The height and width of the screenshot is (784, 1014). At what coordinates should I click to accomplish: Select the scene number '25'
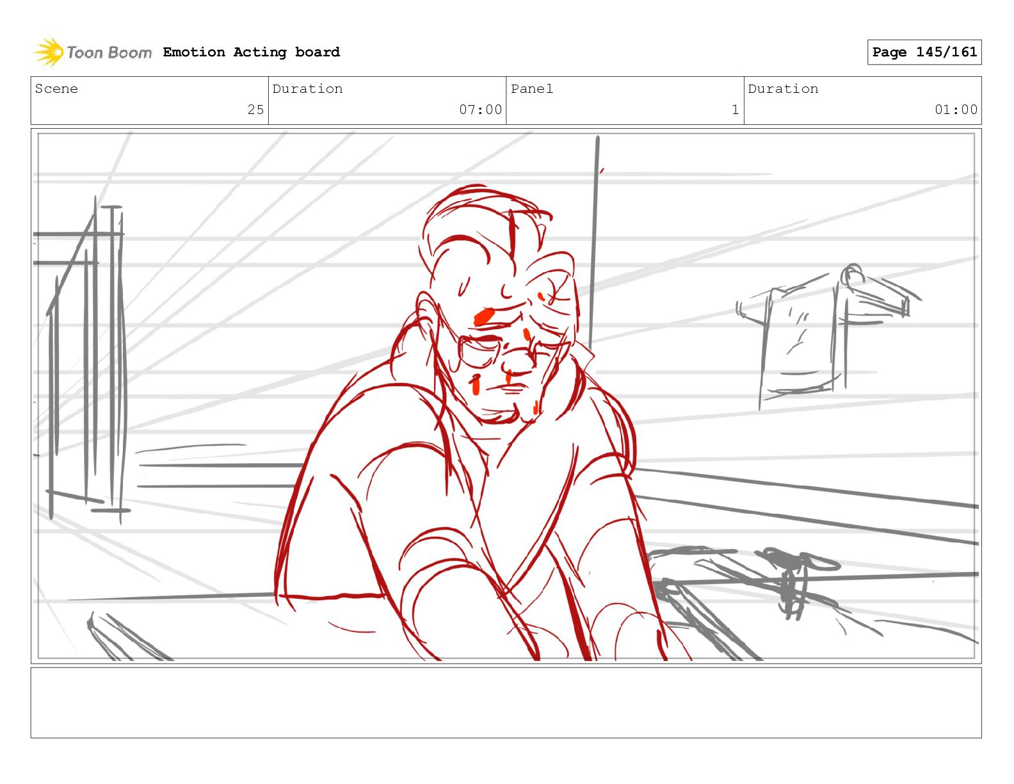coord(255,110)
